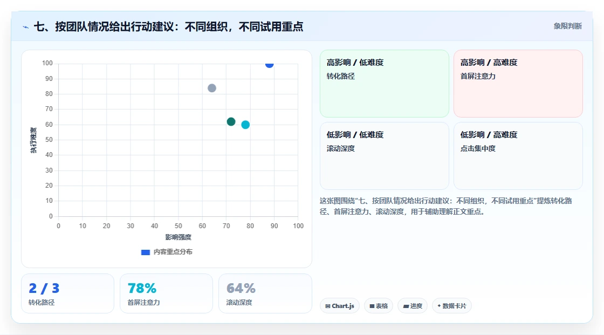Click the description paragraph below quadrant cards
Screen dimensions: 604x335
click(x=445, y=206)
